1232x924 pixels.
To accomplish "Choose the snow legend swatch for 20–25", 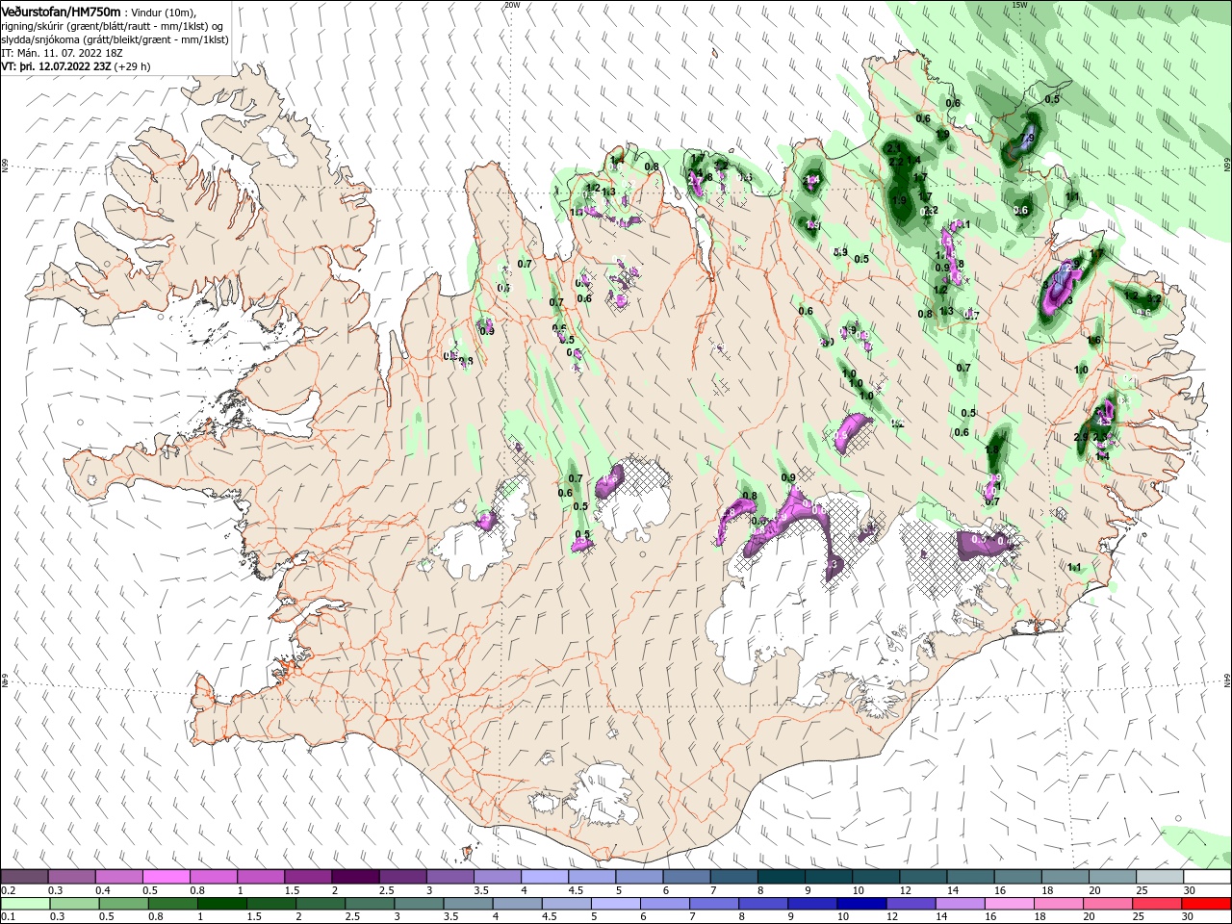I will (x=1114, y=877).
